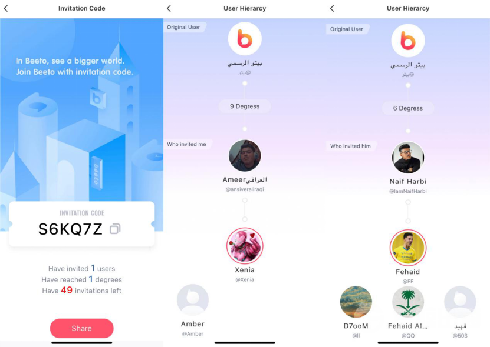The image size is (490, 347).
Task: Tap the Share button
Action: click(81, 328)
